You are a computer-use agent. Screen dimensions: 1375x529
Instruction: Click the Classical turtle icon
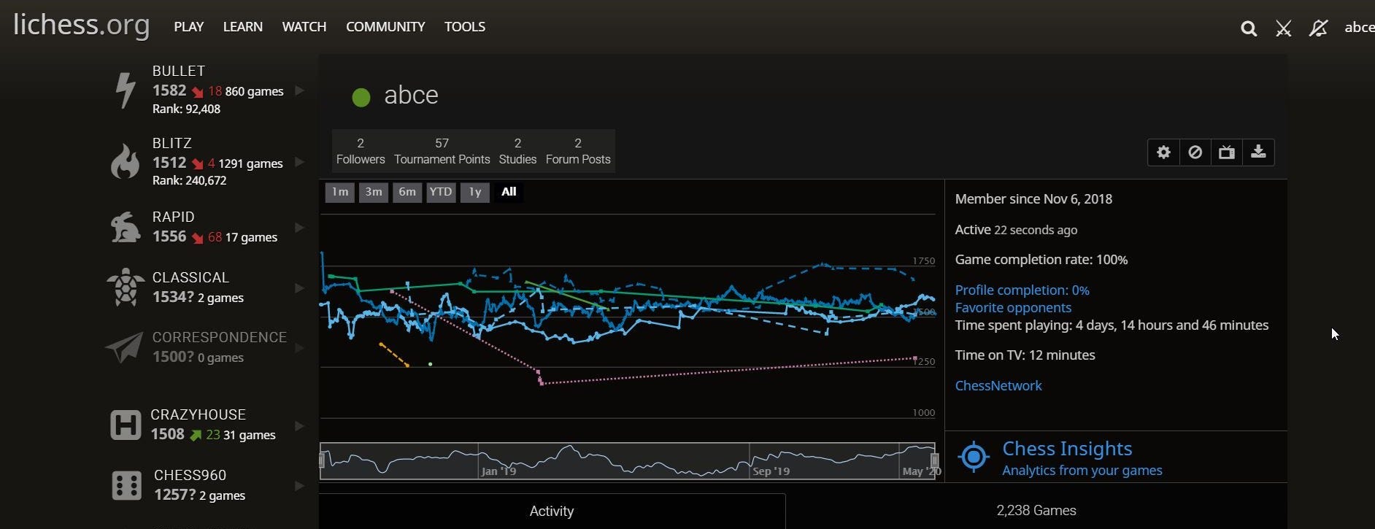[126, 287]
